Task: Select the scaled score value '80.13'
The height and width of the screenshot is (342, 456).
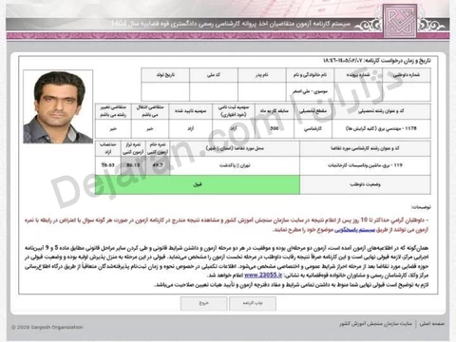Action: [133, 165]
